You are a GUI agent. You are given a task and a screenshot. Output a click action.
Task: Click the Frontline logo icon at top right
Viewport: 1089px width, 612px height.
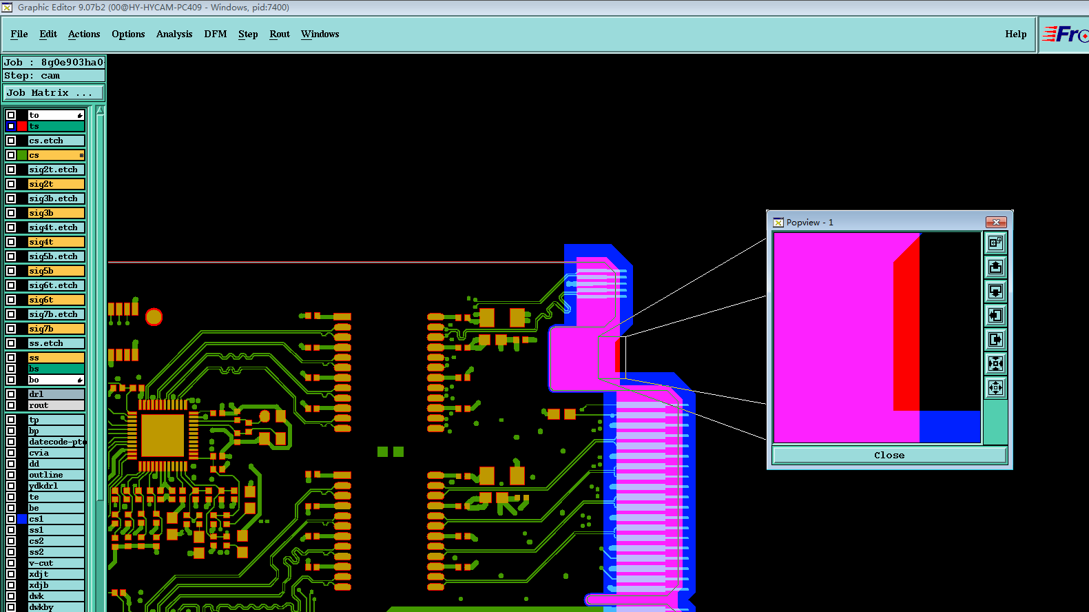pyautogui.click(x=1064, y=34)
